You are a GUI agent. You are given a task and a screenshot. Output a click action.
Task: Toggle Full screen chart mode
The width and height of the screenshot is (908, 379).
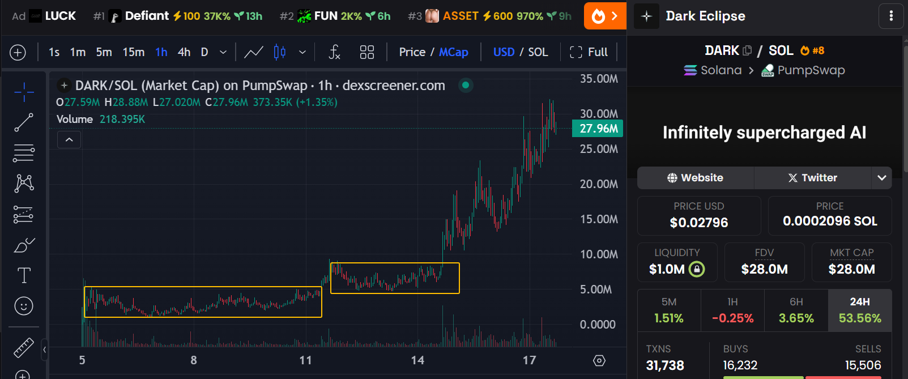click(589, 52)
